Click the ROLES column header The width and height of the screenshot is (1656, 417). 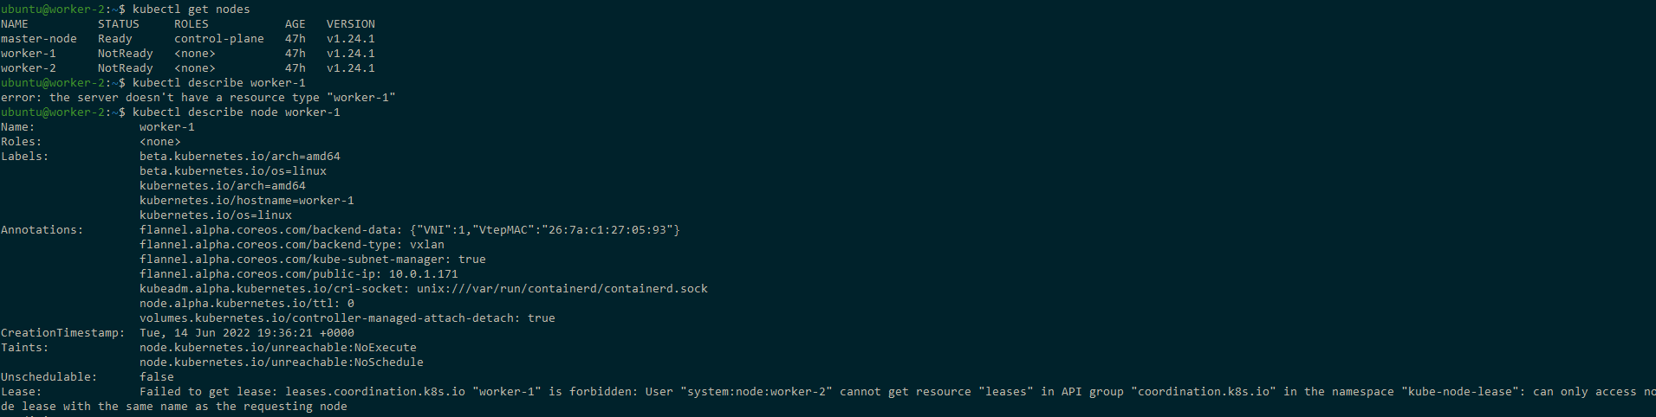[192, 24]
